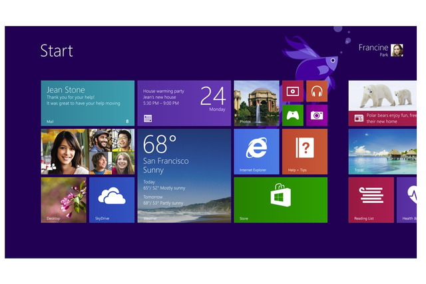Open the People tile with contact photos
The width and height of the screenshot is (426, 284).
pyautogui.click(x=87, y=151)
